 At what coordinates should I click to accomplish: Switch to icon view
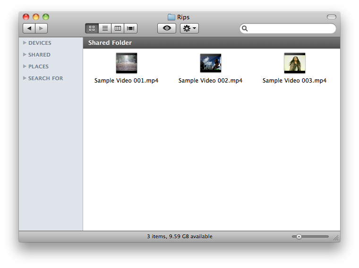tap(92, 28)
